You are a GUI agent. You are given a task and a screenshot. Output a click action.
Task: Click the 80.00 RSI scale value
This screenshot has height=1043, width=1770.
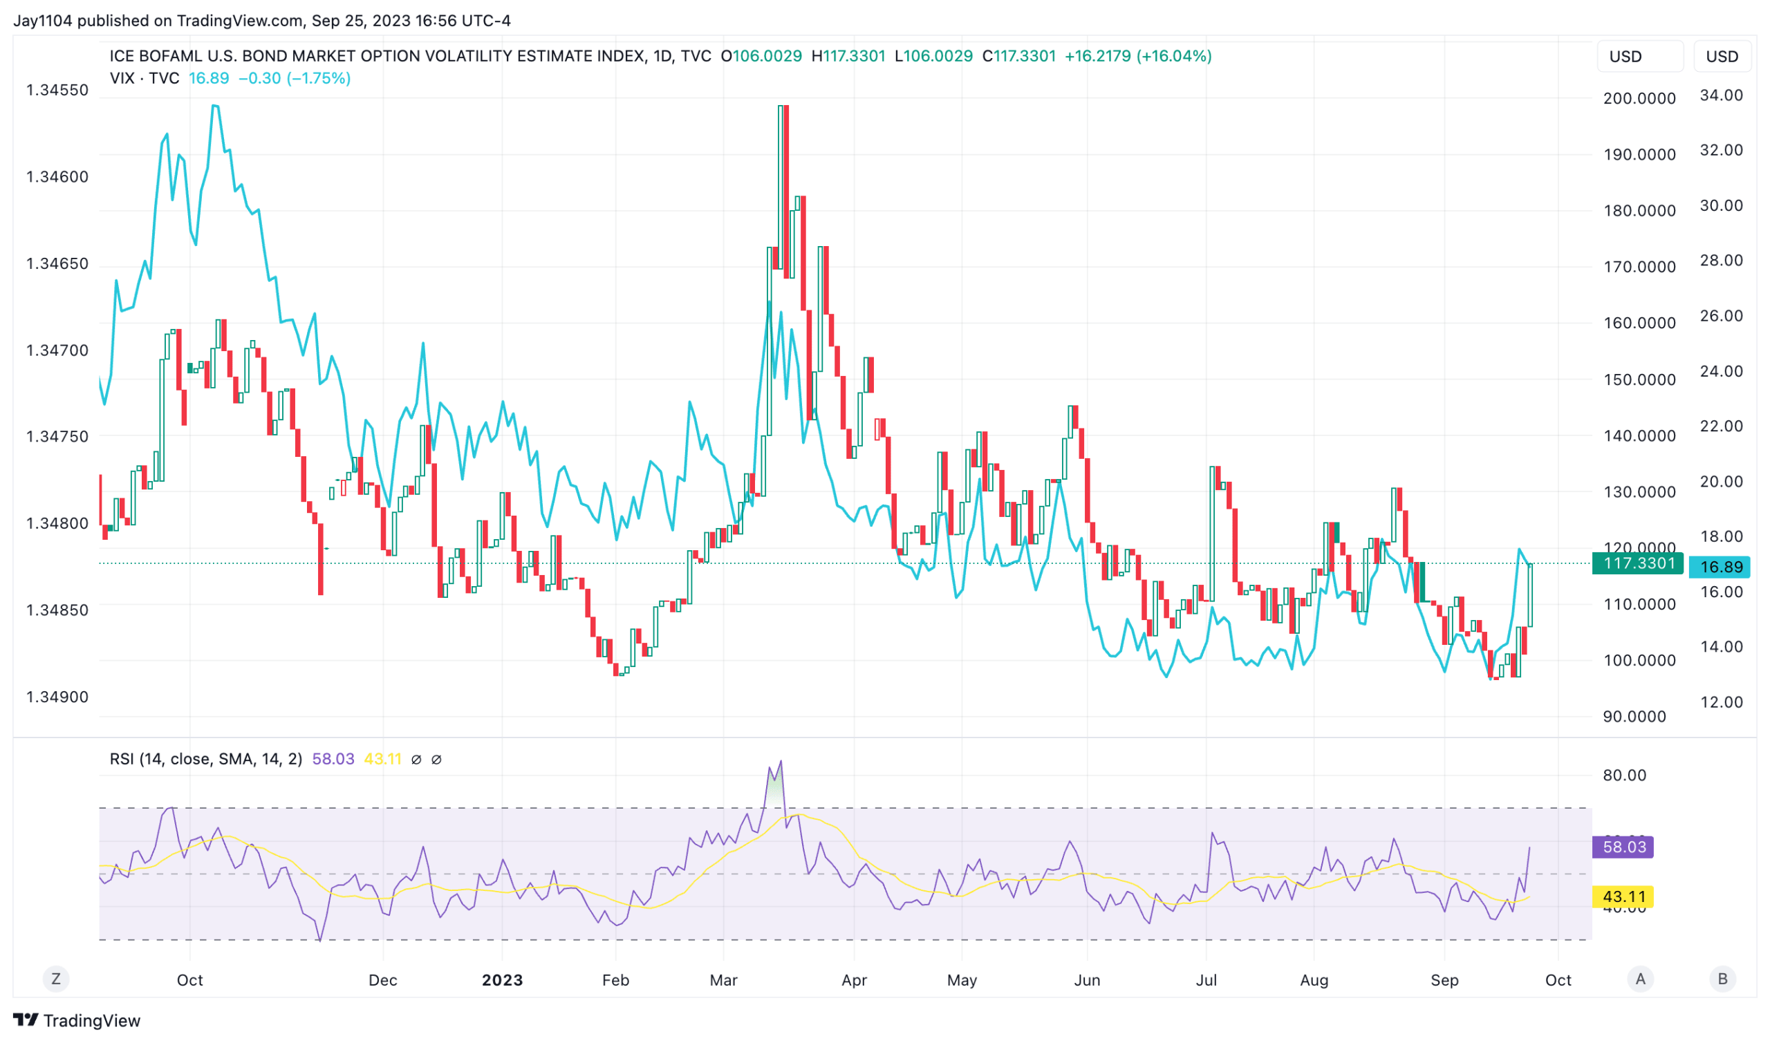pyautogui.click(x=1624, y=776)
